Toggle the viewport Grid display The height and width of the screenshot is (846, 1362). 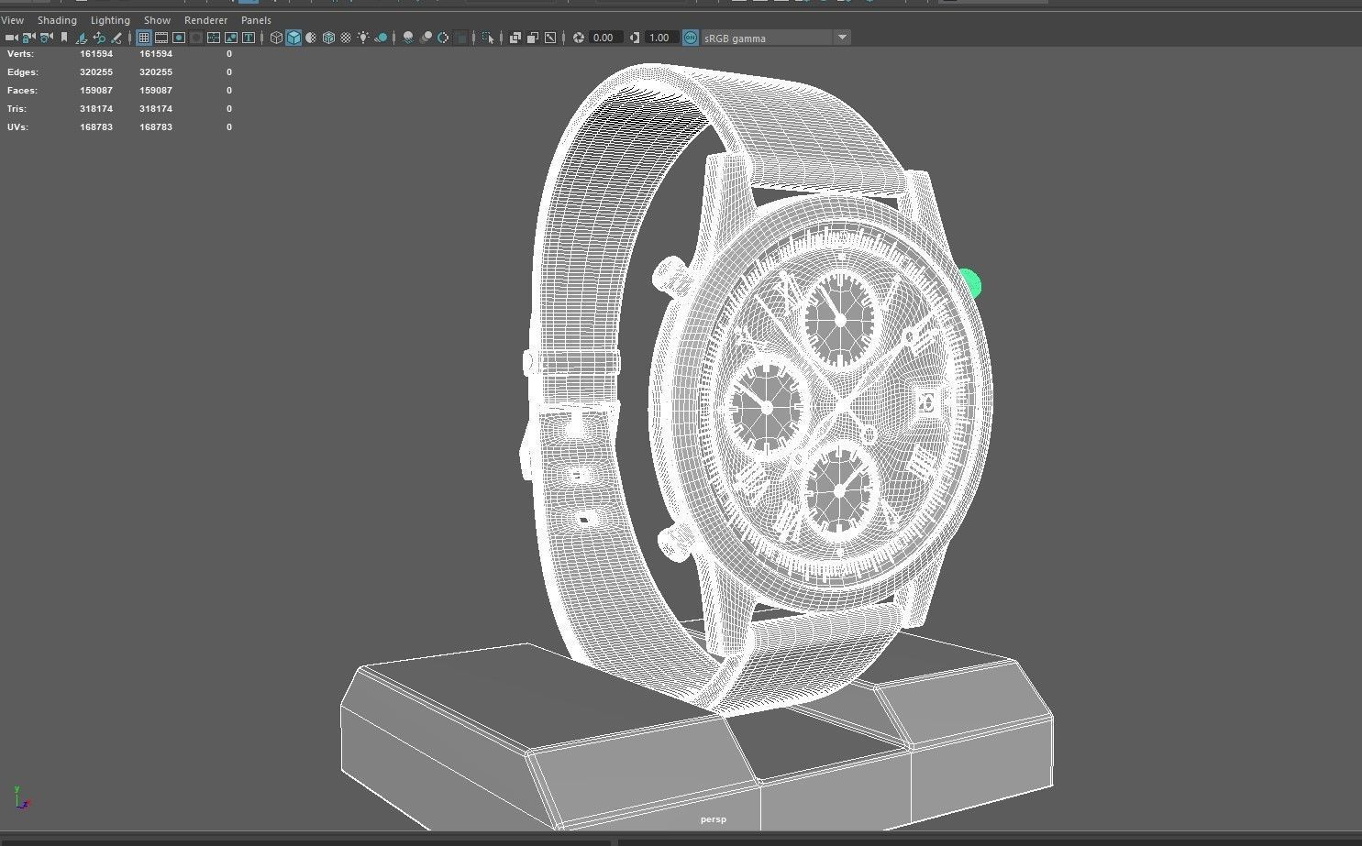(144, 38)
